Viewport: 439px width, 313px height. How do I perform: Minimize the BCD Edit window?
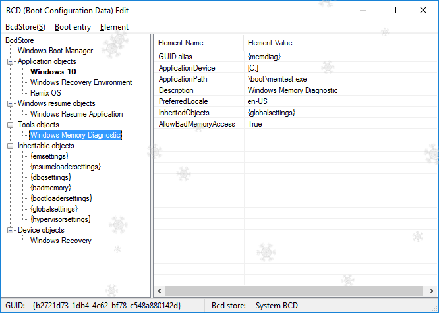pos(363,10)
